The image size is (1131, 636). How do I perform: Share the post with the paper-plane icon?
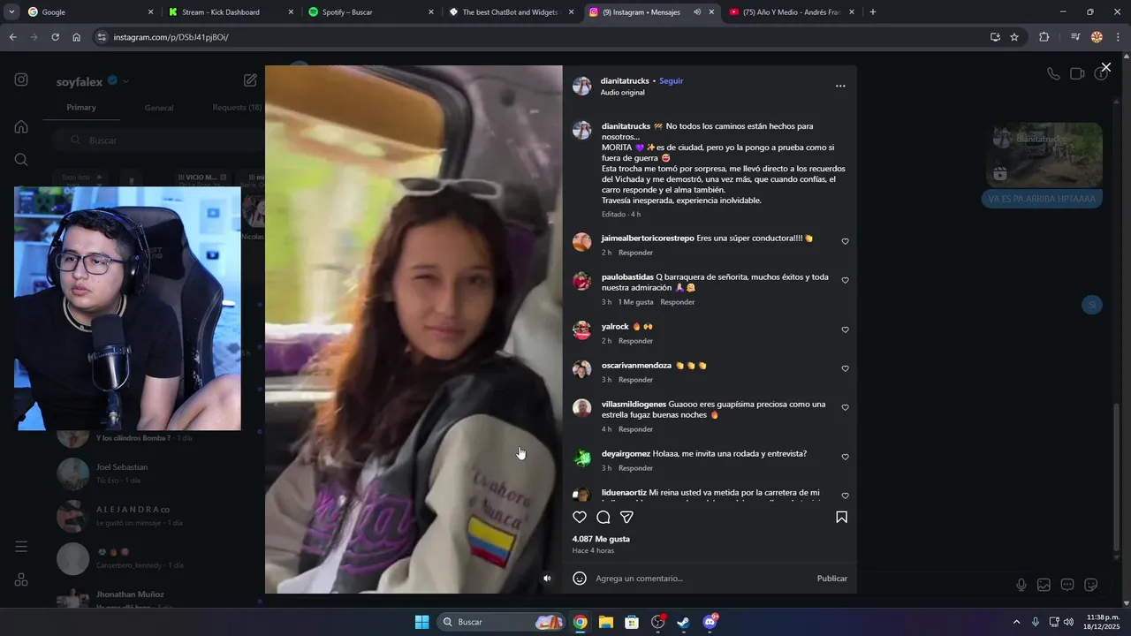626,518
